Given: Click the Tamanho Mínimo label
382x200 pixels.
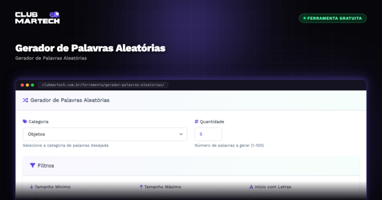Looking at the screenshot, I should tap(52, 187).
